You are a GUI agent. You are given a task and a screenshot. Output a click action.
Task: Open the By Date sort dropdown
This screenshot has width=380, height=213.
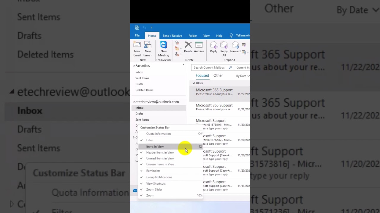(x=243, y=76)
